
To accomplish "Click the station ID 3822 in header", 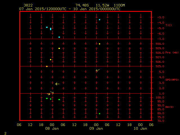I will point(28,5).
